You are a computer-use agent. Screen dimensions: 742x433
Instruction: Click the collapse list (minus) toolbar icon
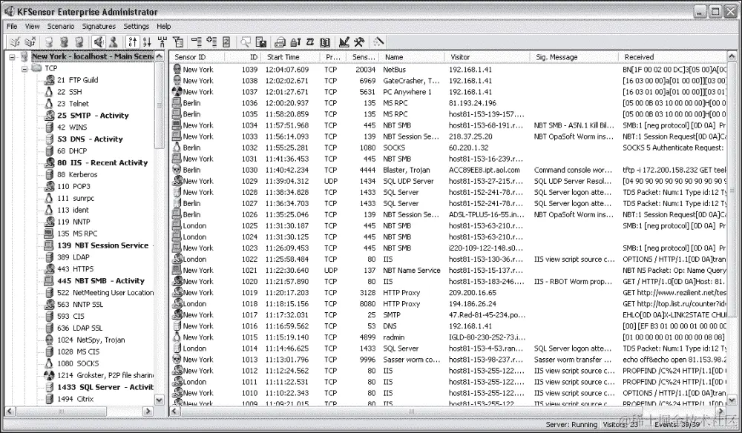(197, 42)
